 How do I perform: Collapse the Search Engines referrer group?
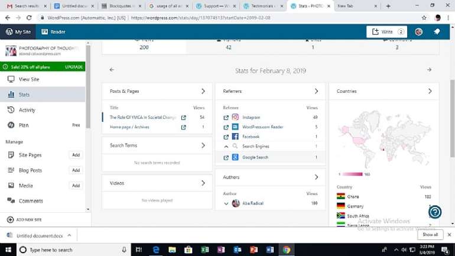pos(226,147)
